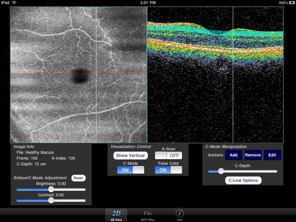Disable the False Color switch
This screenshot has width=296, height=222.
pyautogui.click(x=168, y=170)
